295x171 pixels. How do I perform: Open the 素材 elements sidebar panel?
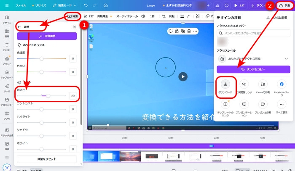(7, 33)
